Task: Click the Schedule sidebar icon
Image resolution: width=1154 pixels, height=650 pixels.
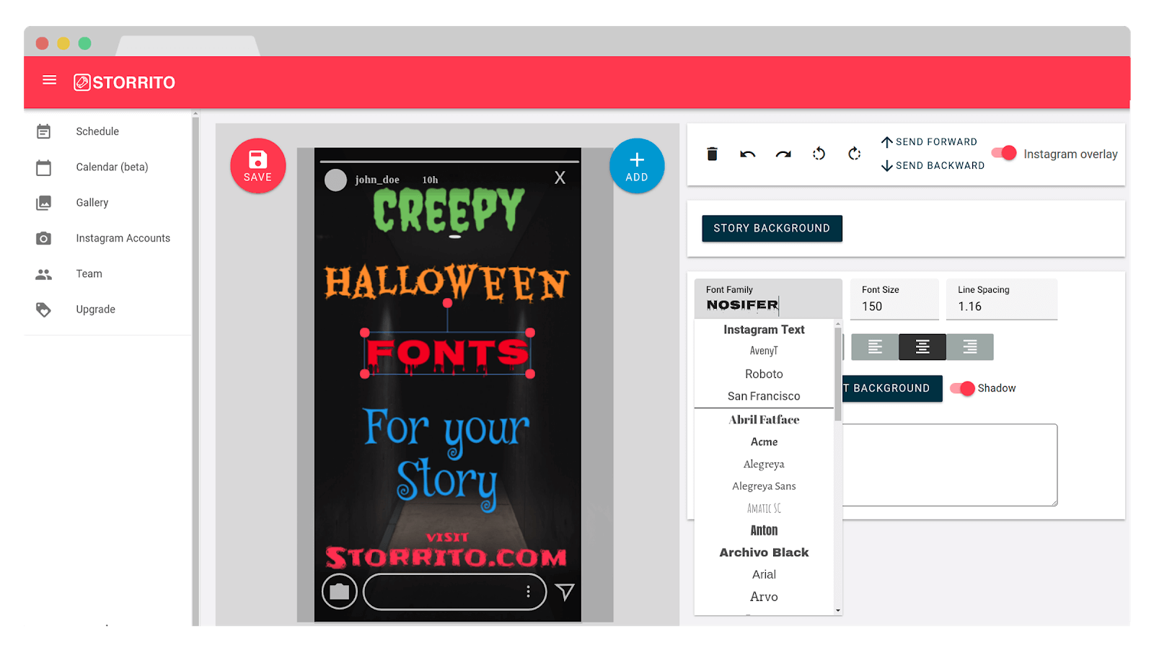Action: tap(44, 131)
